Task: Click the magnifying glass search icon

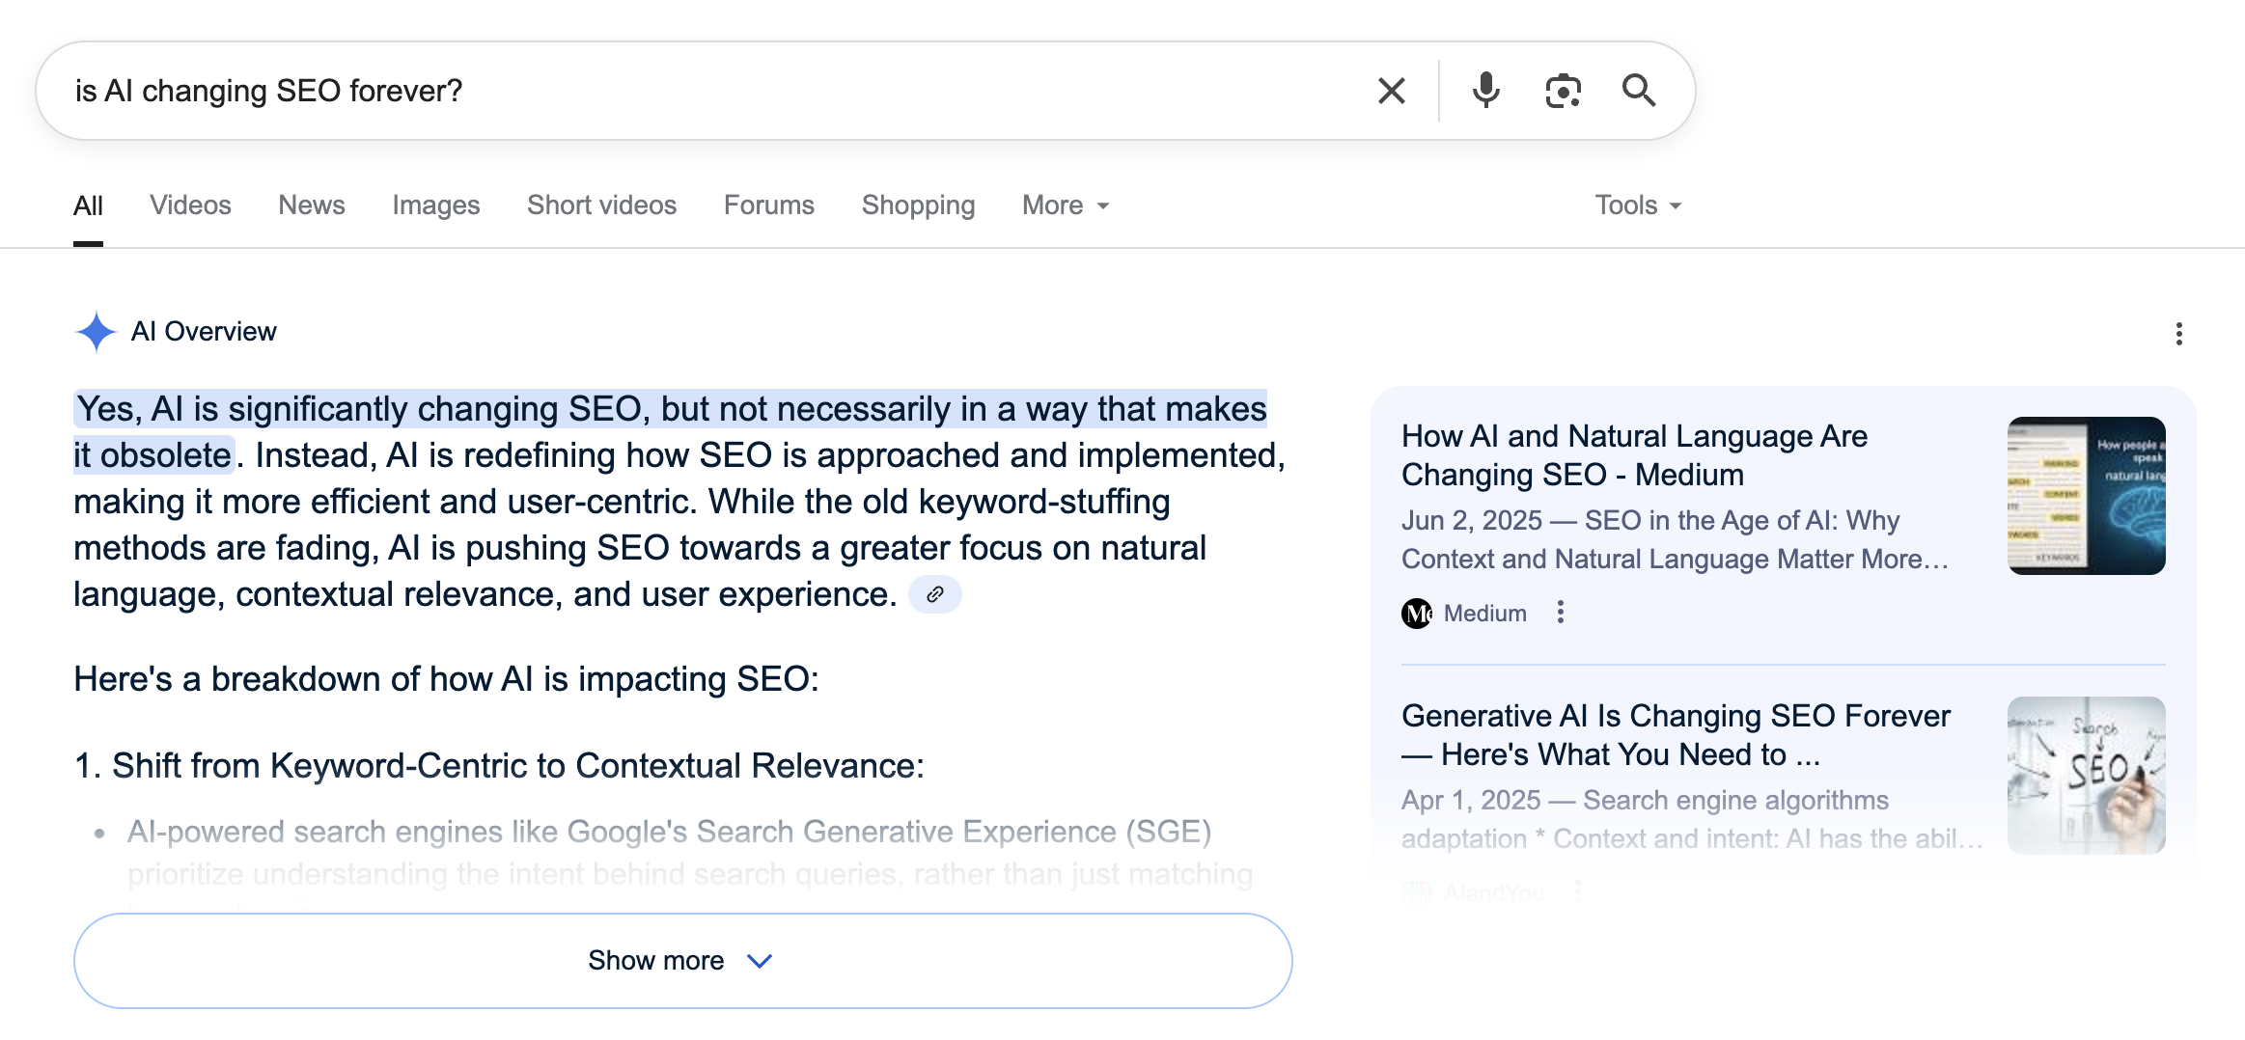Action: [x=1638, y=91]
